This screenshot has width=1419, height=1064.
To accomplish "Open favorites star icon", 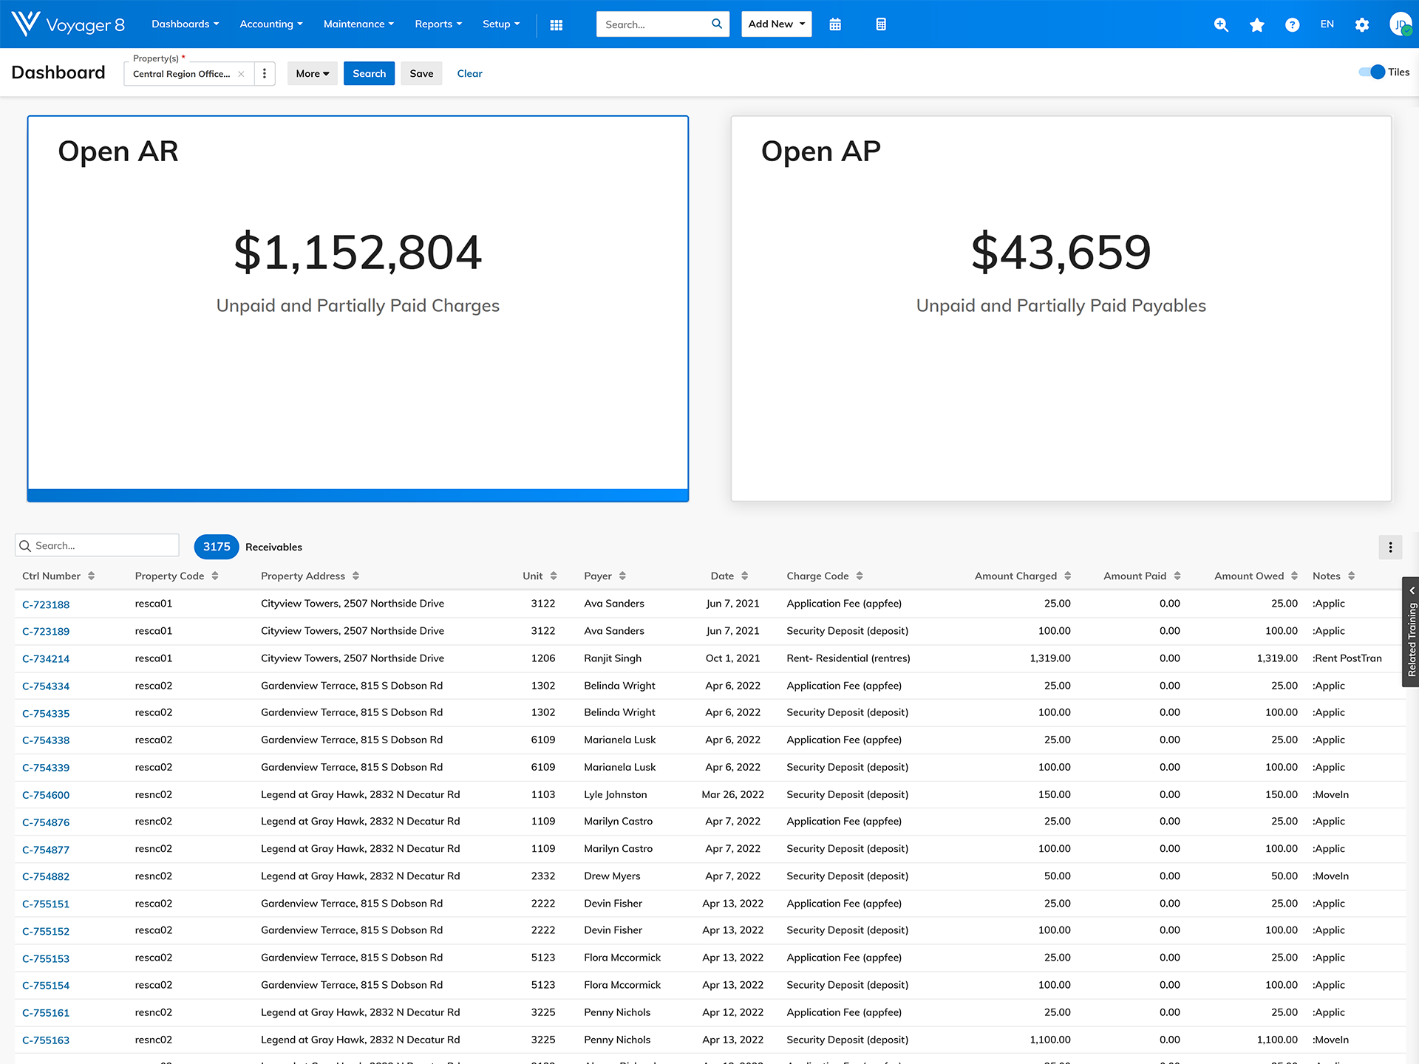I will tap(1256, 25).
